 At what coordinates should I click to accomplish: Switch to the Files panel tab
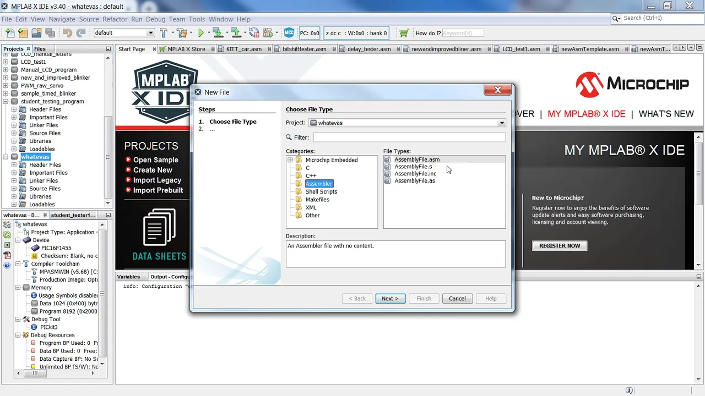40,49
